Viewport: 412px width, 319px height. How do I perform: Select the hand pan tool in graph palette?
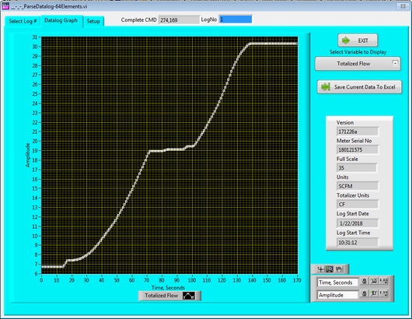click(339, 269)
